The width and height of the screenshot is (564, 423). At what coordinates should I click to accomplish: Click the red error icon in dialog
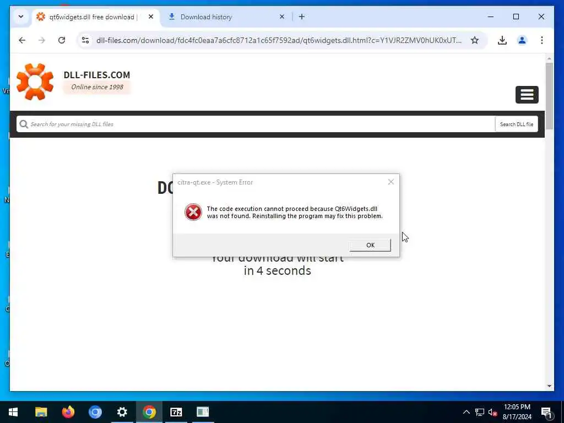coord(193,212)
